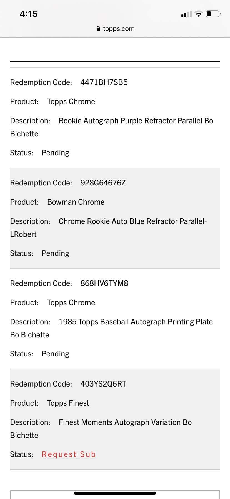Tap the battery icon in status bar

click(x=213, y=14)
